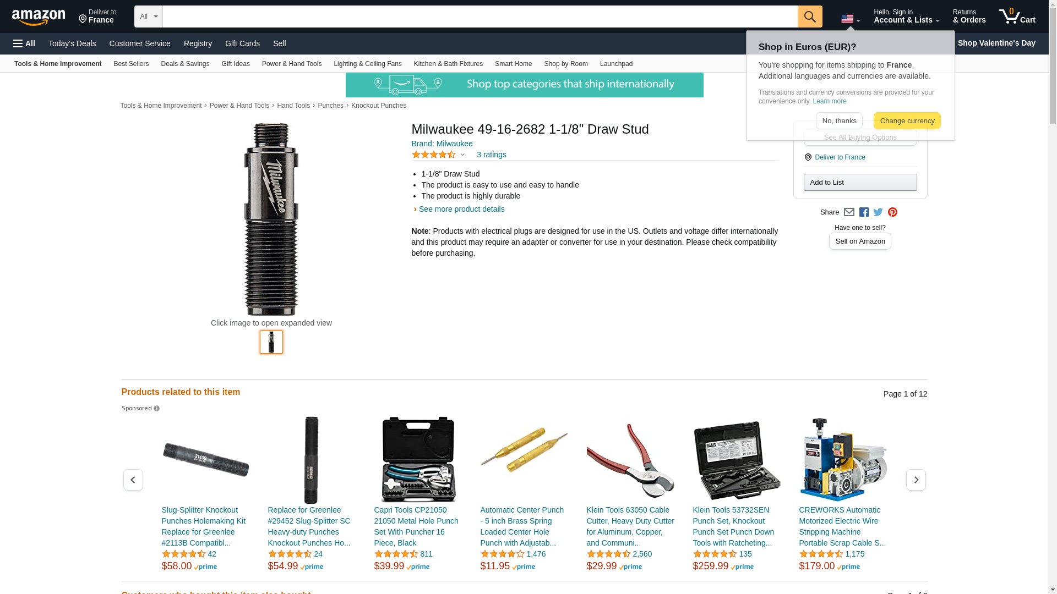The width and height of the screenshot is (1057, 594).
Task: Expand the star rating breakdown arrow
Action: click(x=462, y=155)
